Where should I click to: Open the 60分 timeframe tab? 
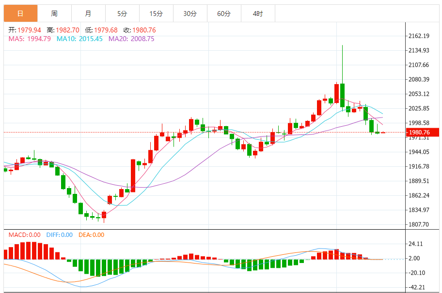point(224,13)
